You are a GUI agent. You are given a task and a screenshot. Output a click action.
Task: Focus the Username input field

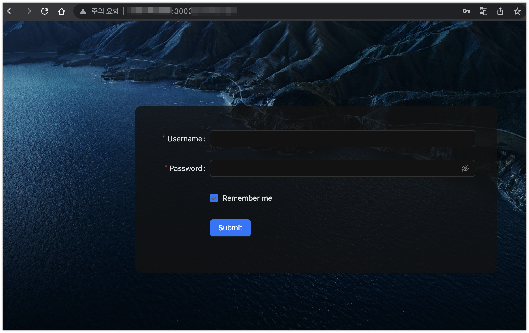(x=342, y=139)
